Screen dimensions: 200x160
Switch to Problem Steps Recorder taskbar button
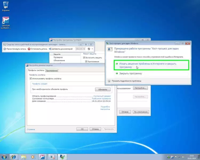pyautogui.click(x=52, y=157)
